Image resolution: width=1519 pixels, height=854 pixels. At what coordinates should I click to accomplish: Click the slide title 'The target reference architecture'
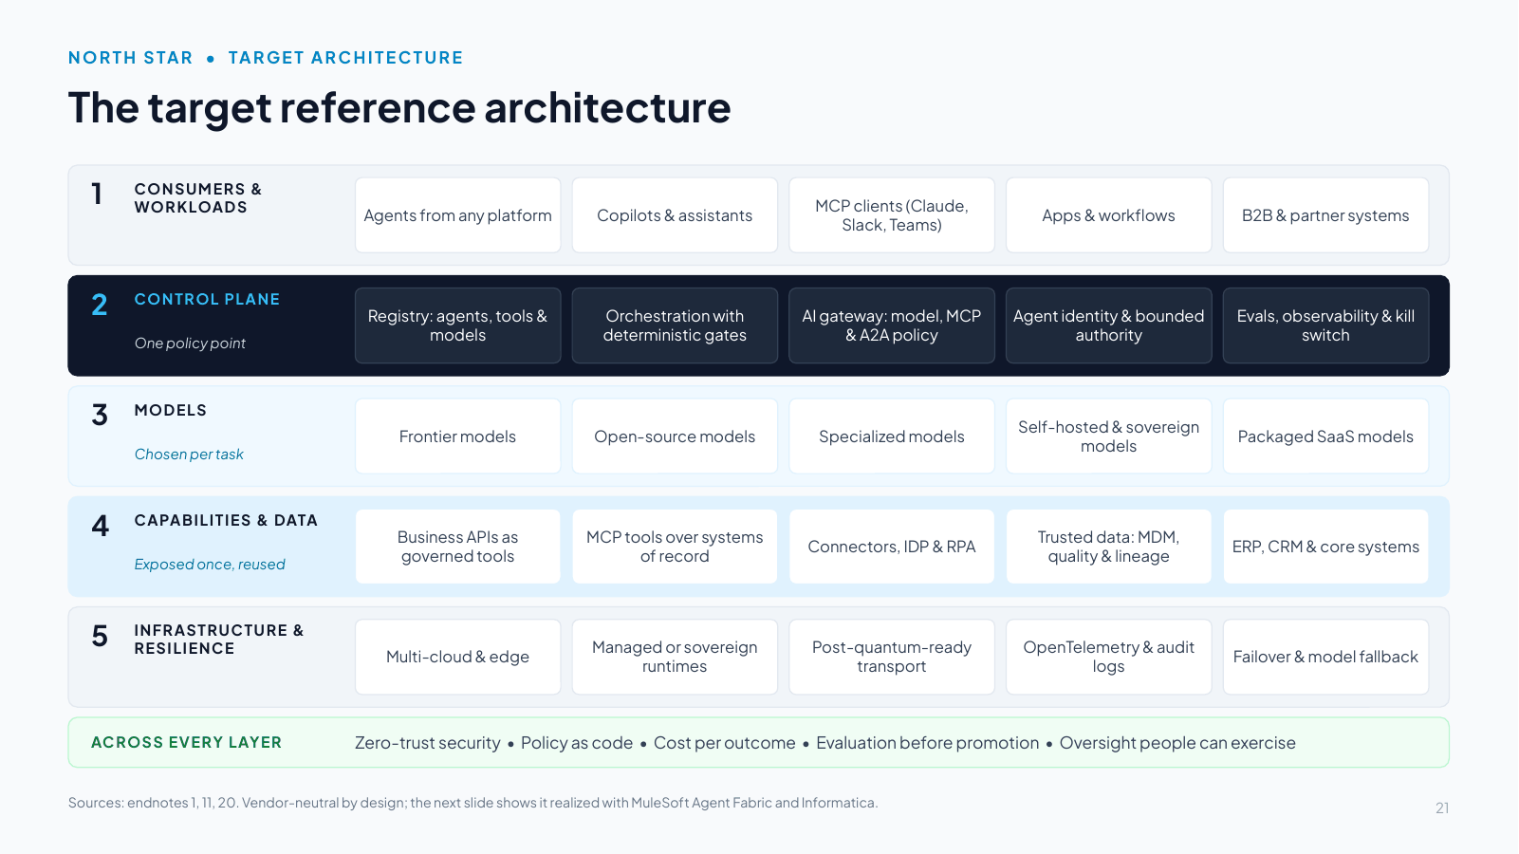coord(399,108)
